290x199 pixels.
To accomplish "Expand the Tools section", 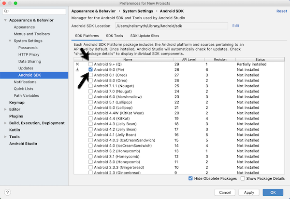I will 5,137.
